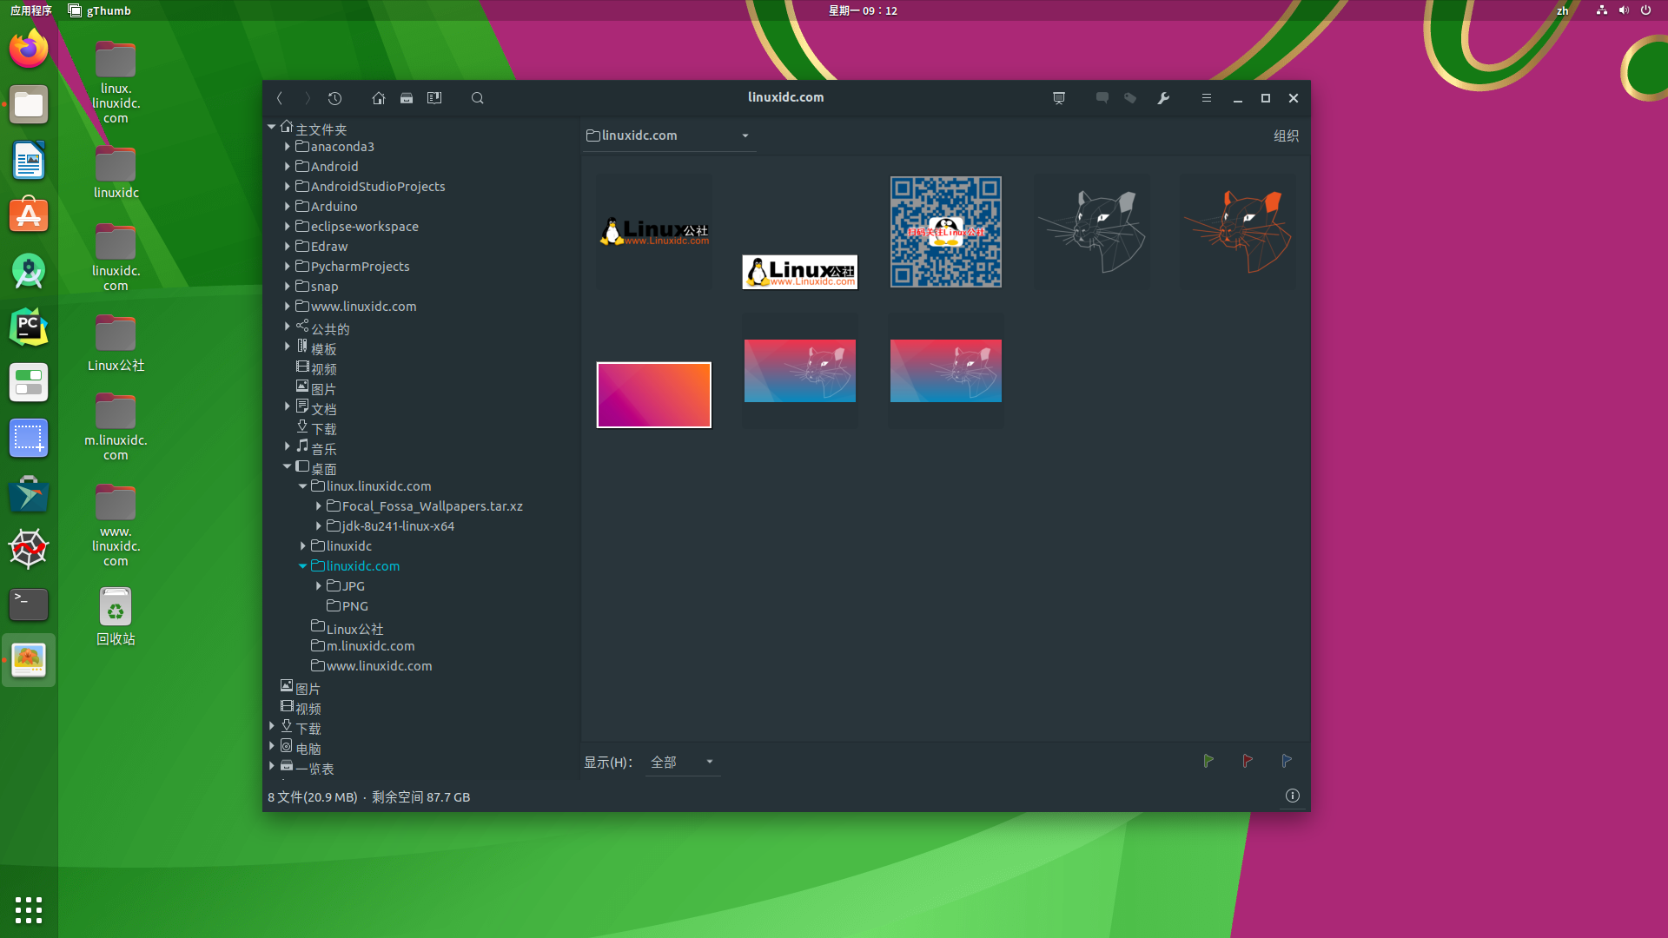Open the PNG folder in the sidebar tree
The image size is (1668, 938).
click(x=353, y=605)
